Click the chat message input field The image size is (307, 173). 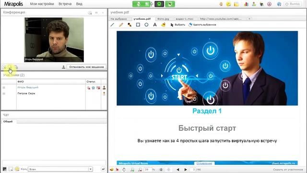pos(54,162)
